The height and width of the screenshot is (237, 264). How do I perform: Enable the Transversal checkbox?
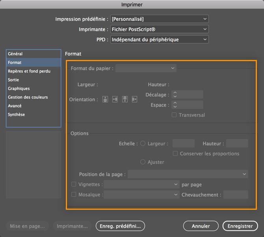pos(174,115)
